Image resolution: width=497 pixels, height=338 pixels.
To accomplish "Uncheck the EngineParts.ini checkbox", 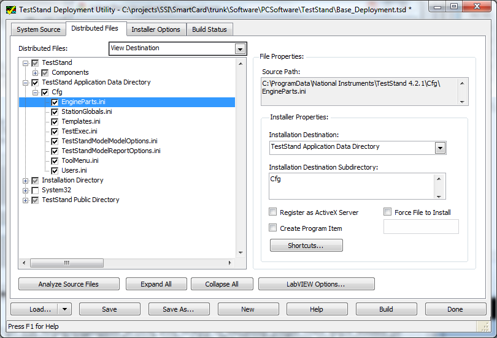I will [55, 102].
